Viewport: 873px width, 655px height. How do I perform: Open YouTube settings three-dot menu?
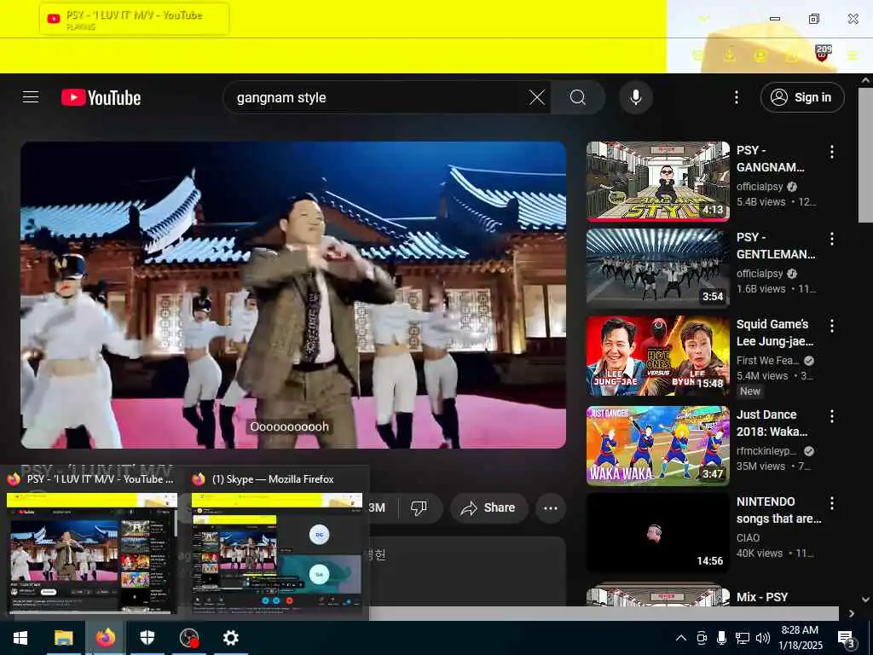[x=736, y=97]
